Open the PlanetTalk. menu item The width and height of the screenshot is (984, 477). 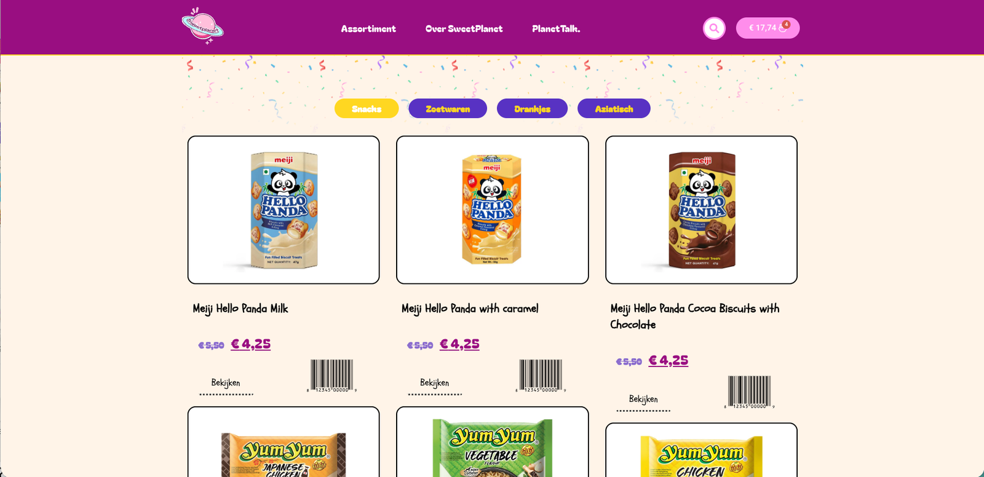coord(556,29)
